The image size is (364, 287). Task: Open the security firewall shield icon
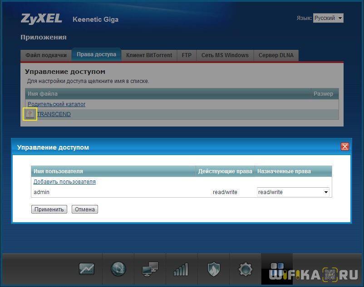pos(213,269)
